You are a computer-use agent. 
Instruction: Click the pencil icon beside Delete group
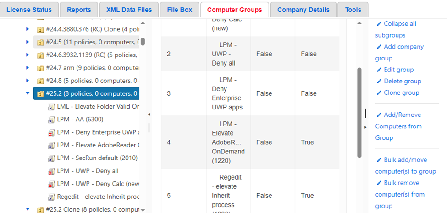click(x=379, y=81)
